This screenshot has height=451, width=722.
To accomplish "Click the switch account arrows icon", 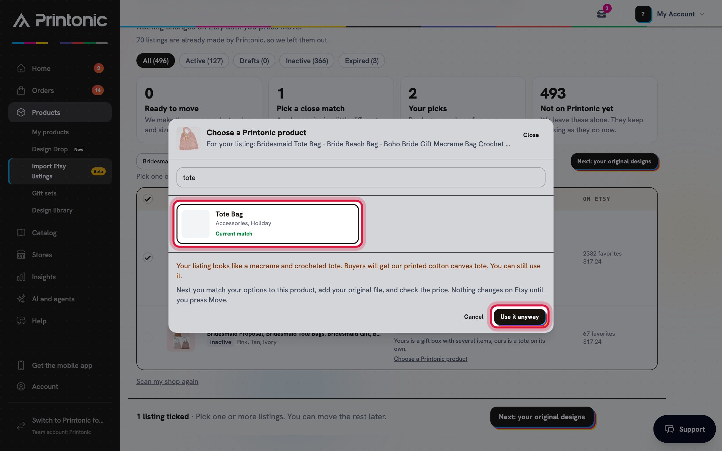I will pos(21,426).
